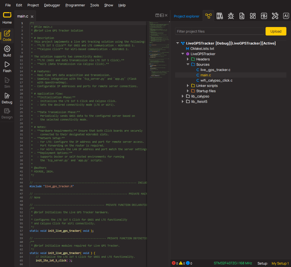Click the blue info count icon
The image size is (291, 267).
pyautogui.click(x=188, y=263)
